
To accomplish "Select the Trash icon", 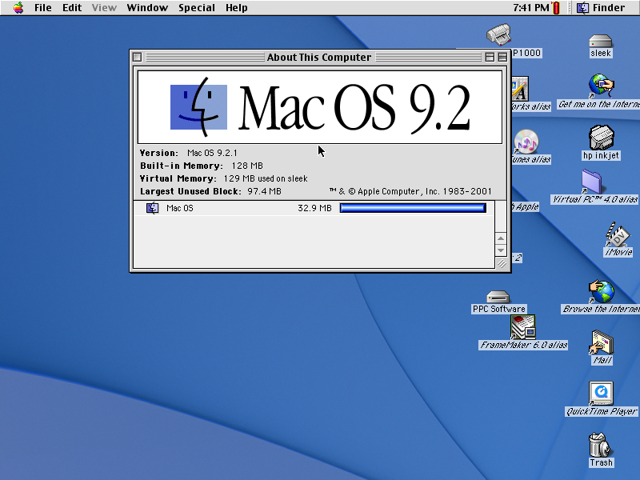I will click(x=599, y=445).
